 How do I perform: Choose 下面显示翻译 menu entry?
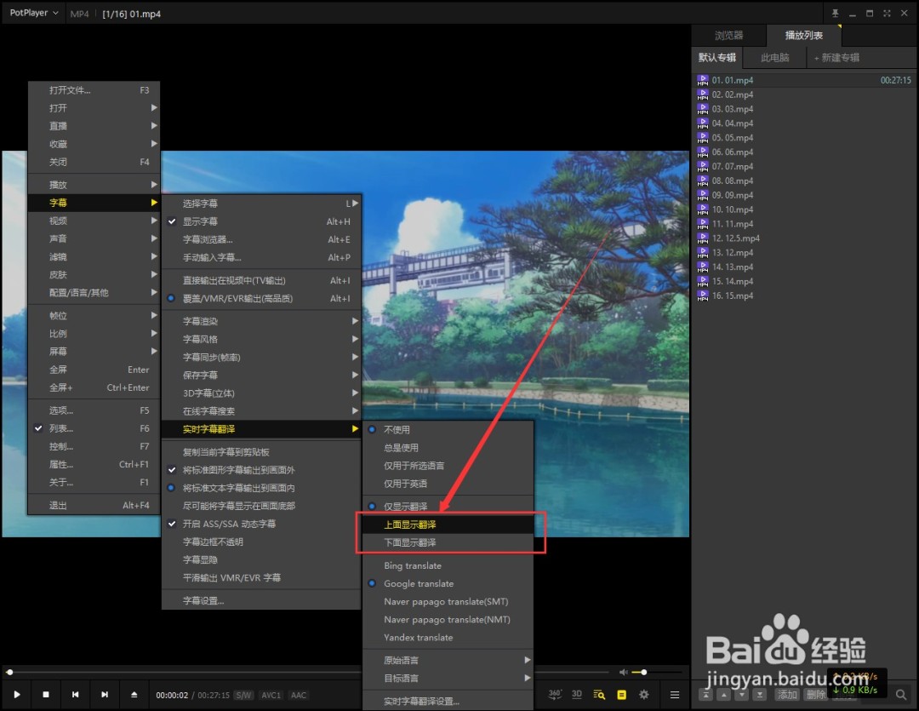click(x=448, y=542)
